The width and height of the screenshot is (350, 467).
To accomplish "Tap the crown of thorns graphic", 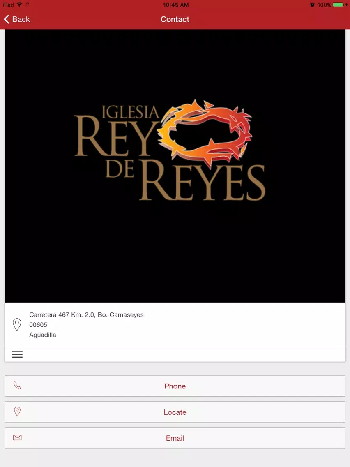I will (205, 133).
